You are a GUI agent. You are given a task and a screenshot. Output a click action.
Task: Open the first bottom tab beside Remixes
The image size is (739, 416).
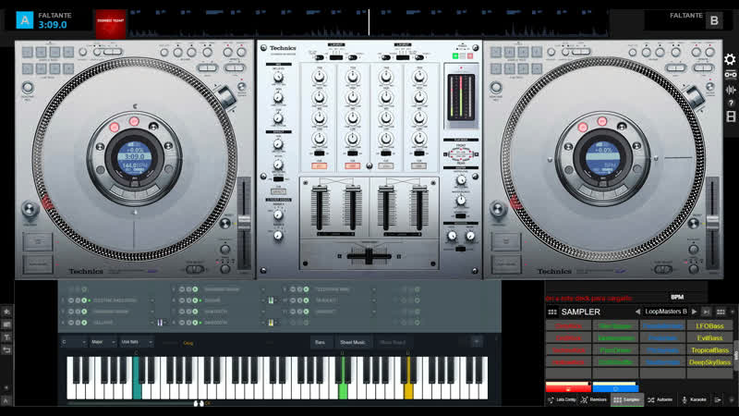(x=562, y=400)
